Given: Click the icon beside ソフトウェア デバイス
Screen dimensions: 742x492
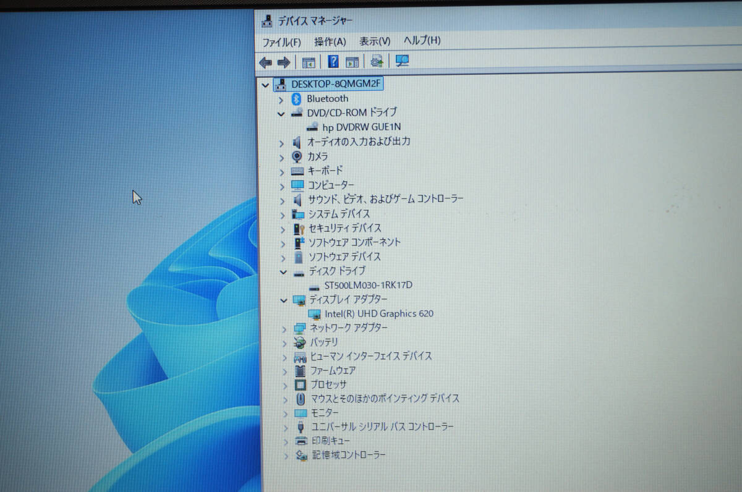Looking at the screenshot, I should click(299, 257).
